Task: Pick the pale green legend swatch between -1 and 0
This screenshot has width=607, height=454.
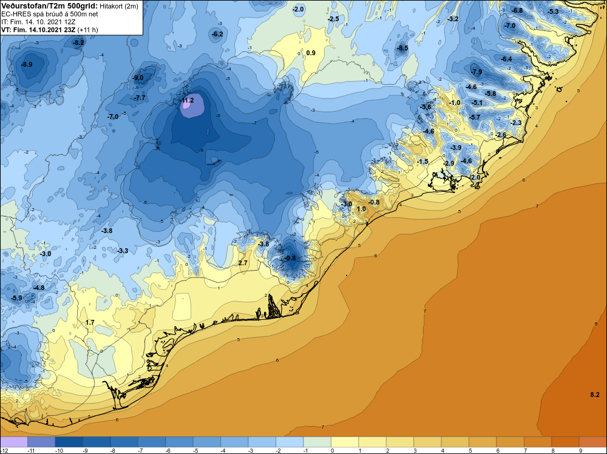Action: coord(317,442)
